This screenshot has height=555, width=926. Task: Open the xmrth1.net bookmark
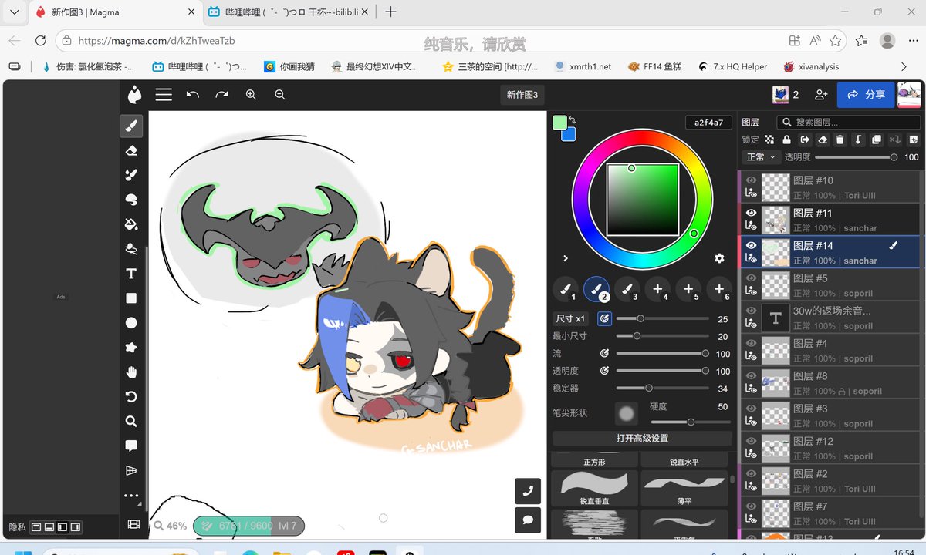pos(583,66)
